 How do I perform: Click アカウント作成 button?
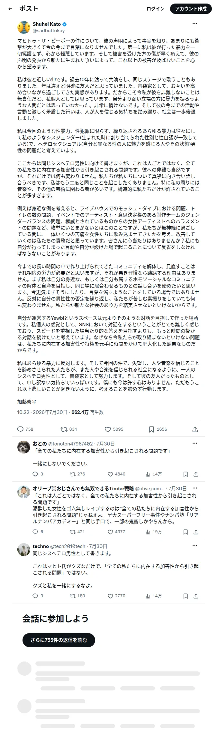pos(191,9)
